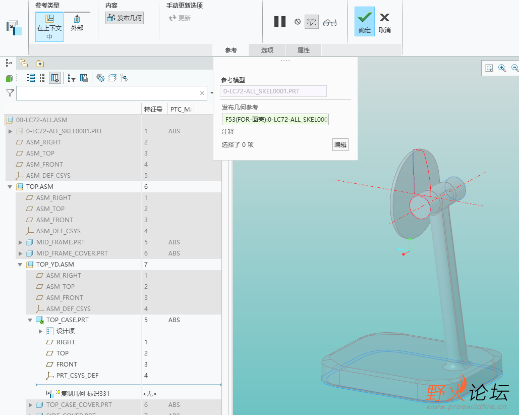Open the dropdown arrow beside search field
519x415 pixels.
(x=211, y=93)
